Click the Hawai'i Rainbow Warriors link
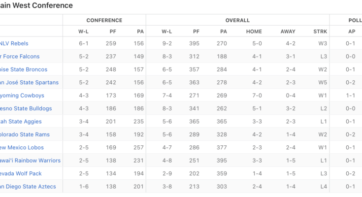The image size is (362, 197). tap(30, 161)
